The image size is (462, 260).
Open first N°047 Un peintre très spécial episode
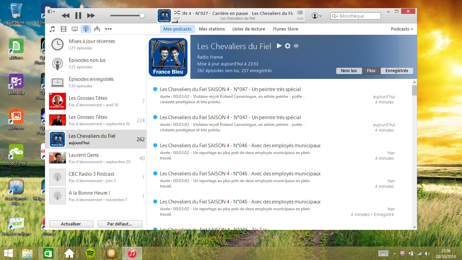230,89
